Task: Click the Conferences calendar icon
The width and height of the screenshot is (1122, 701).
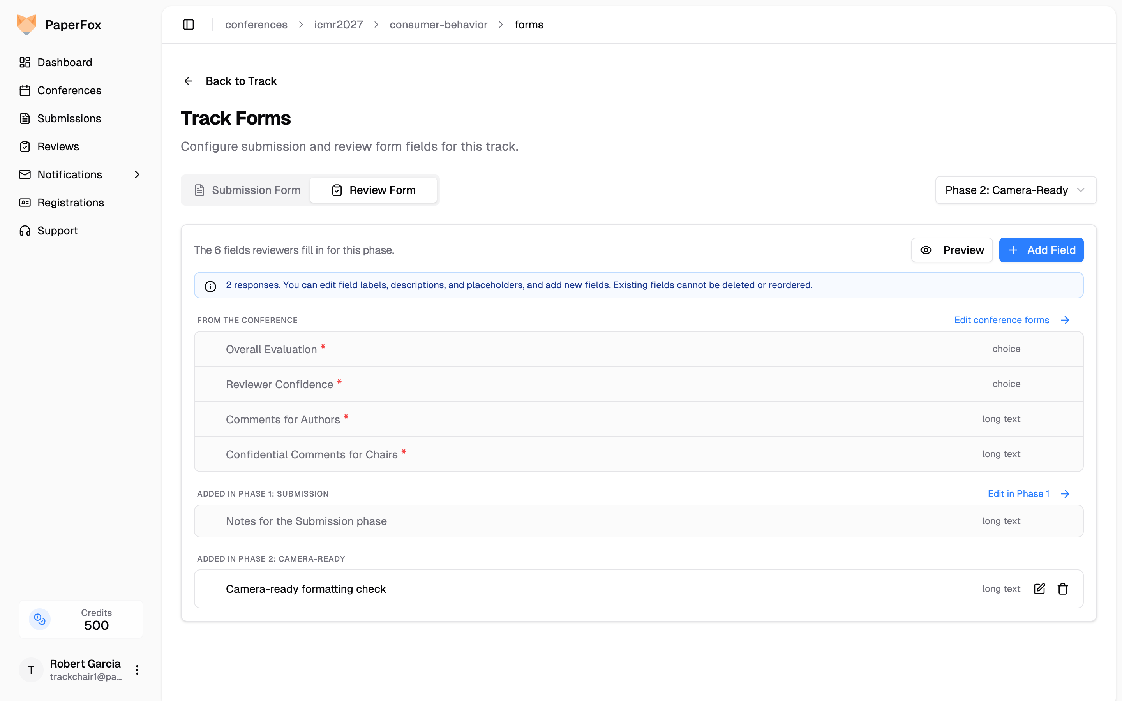Action: (x=25, y=90)
